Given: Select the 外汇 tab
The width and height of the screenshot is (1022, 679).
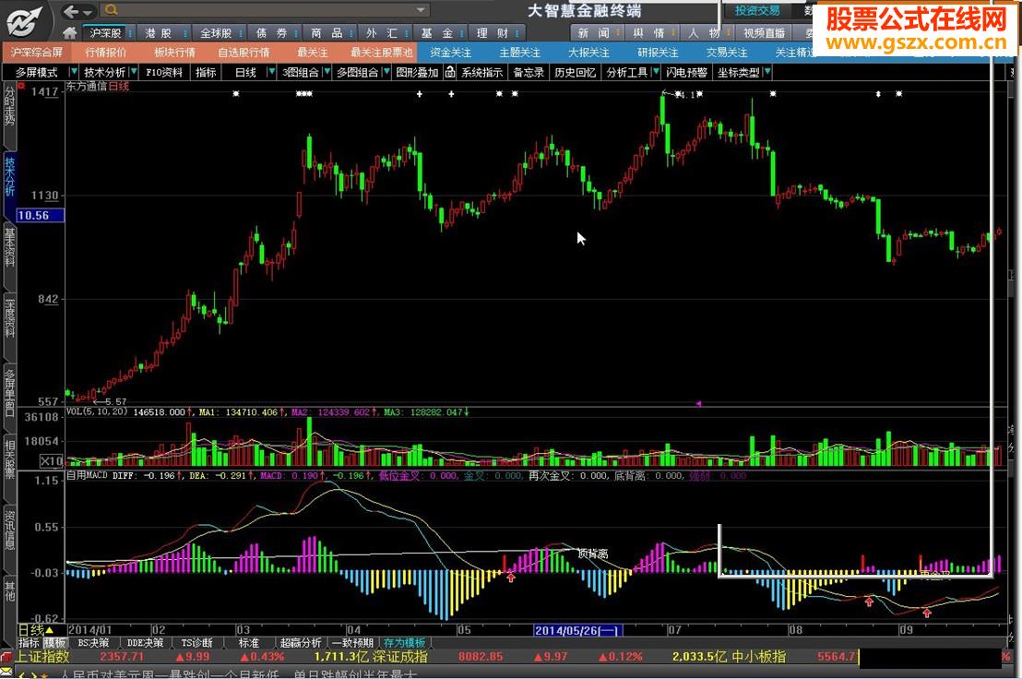Looking at the screenshot, I should [x=382, y=32].
